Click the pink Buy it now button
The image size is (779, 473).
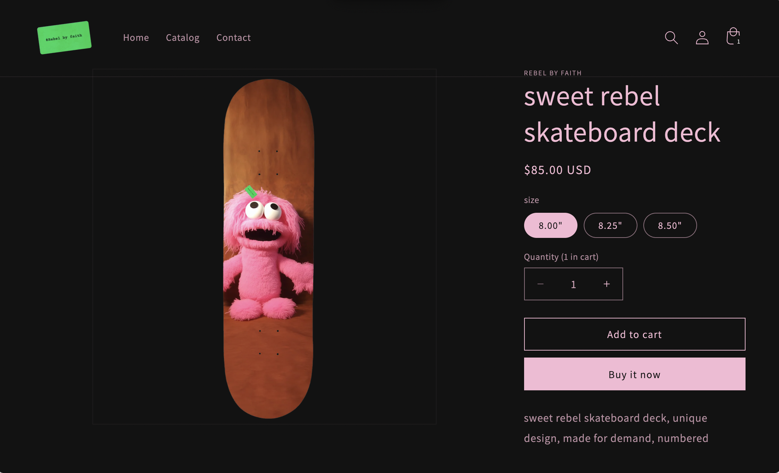[x=635, y=374]
